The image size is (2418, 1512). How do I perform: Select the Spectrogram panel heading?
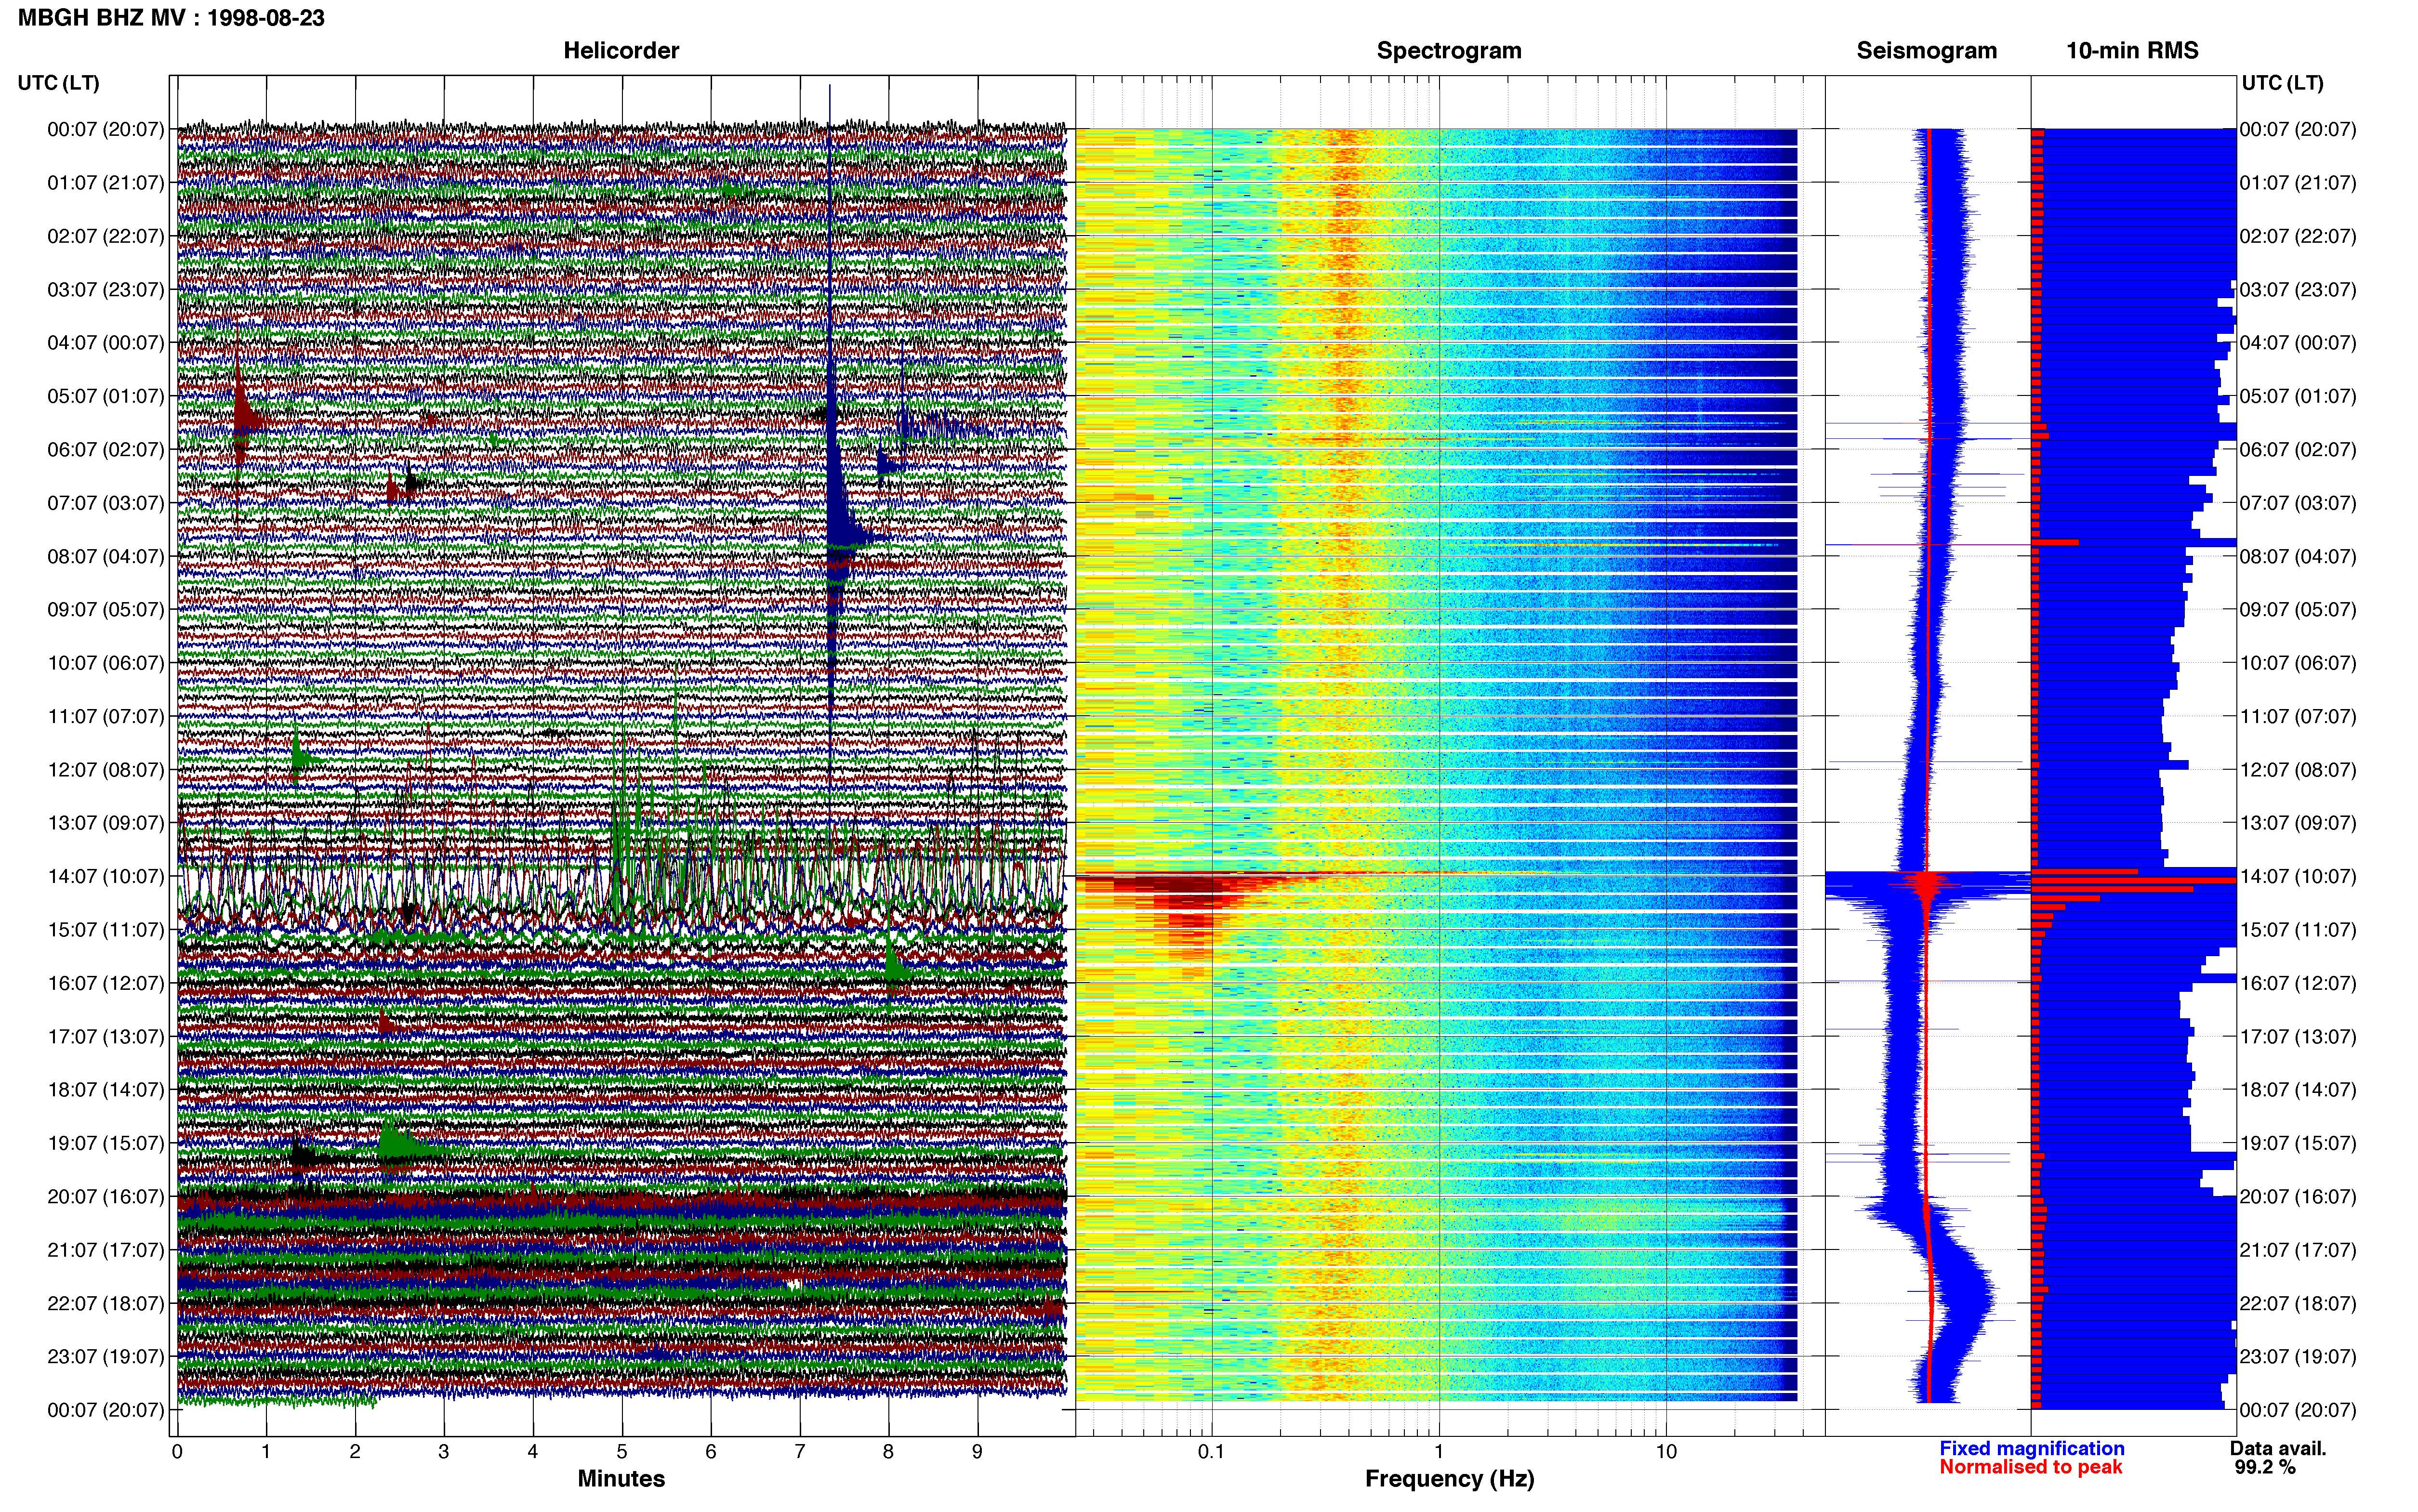point(1449,51)
